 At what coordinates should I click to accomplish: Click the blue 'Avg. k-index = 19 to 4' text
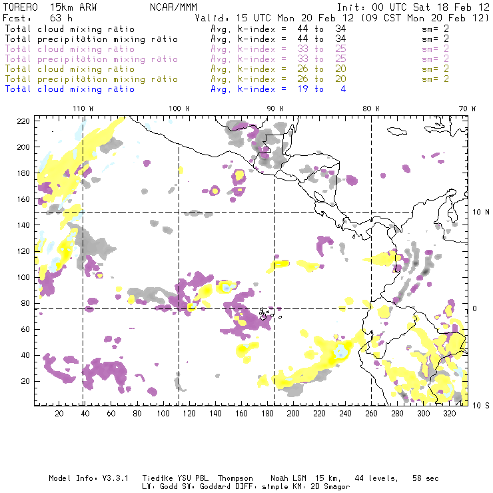(278, 89)
